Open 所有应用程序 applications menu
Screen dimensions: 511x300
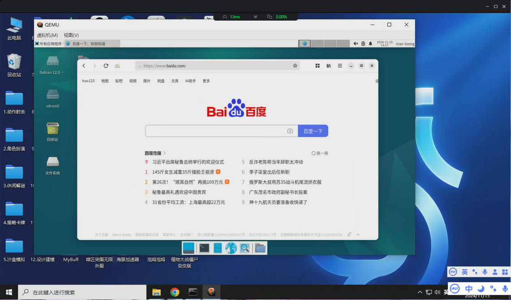pyautogui.click(x=48, y=43)
